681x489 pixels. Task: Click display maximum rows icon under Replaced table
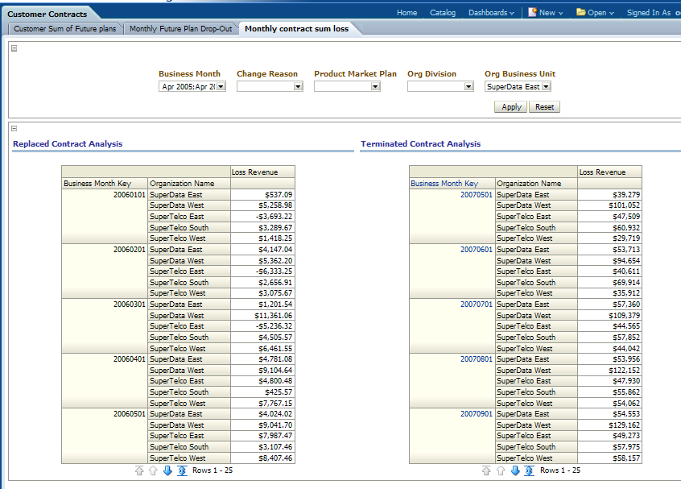coord(182,470)
